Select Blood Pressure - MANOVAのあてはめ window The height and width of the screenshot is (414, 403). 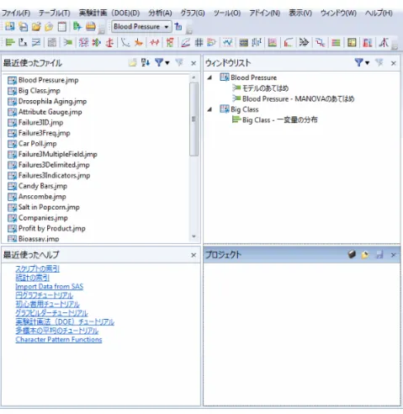[299, 98]
